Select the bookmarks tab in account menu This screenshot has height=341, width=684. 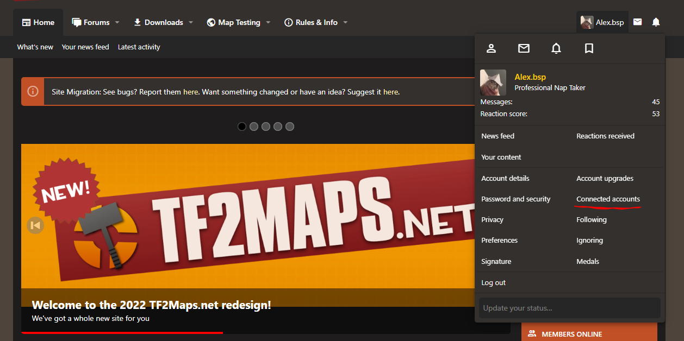click(x=589, y=48)
